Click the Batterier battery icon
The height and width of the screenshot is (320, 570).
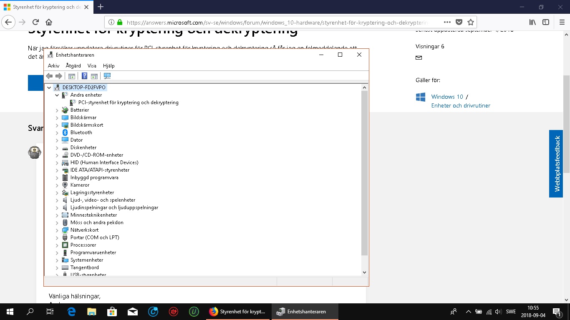(65, 110)
